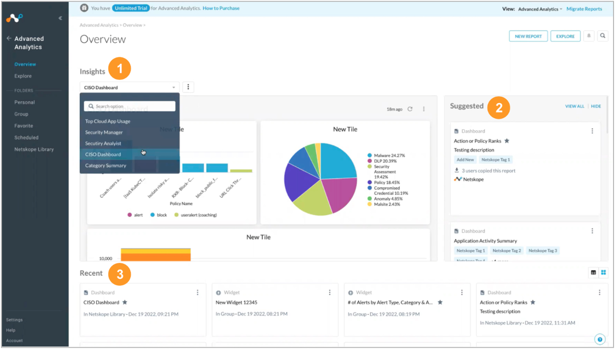The height and width of the screenshot is (349, 615).
Task: Click Netskope Tag 2 on Application Activity Summary
Action: 507,251
